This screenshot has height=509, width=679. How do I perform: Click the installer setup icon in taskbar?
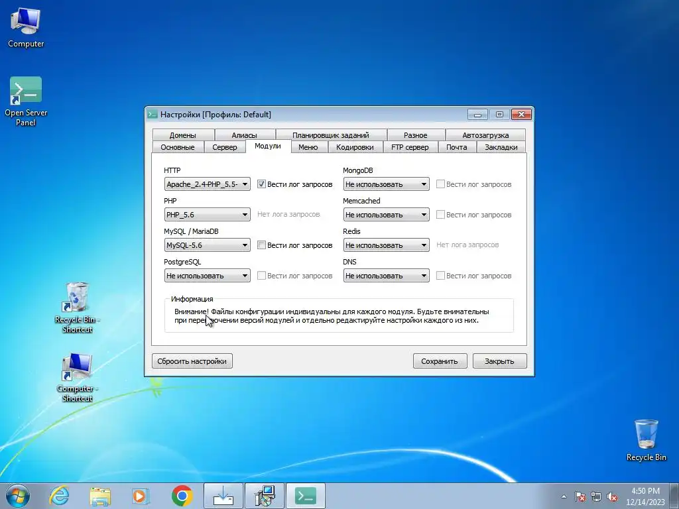coord(264,496)
